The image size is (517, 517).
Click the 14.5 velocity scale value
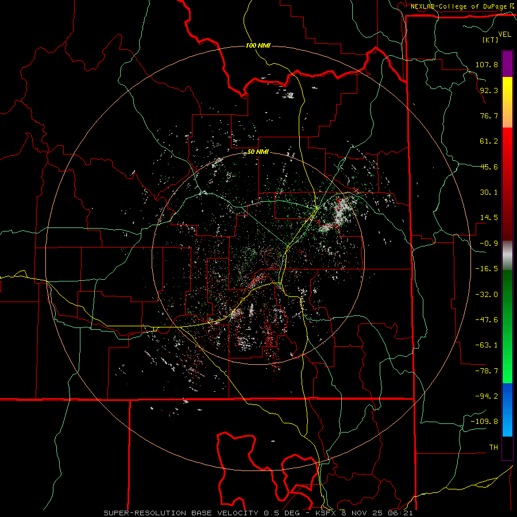point(489,218)
